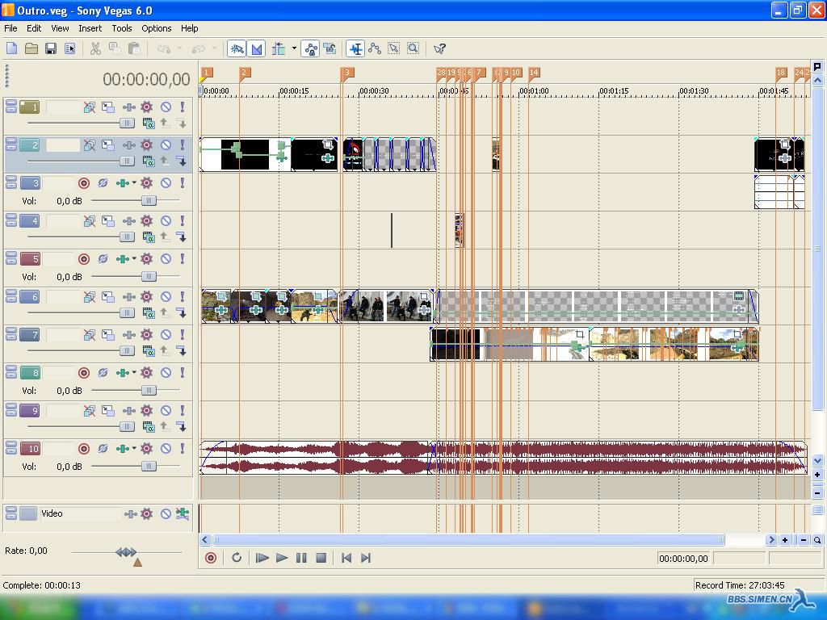
Task: Create a new project with the New icon
Action: [11, 49]
